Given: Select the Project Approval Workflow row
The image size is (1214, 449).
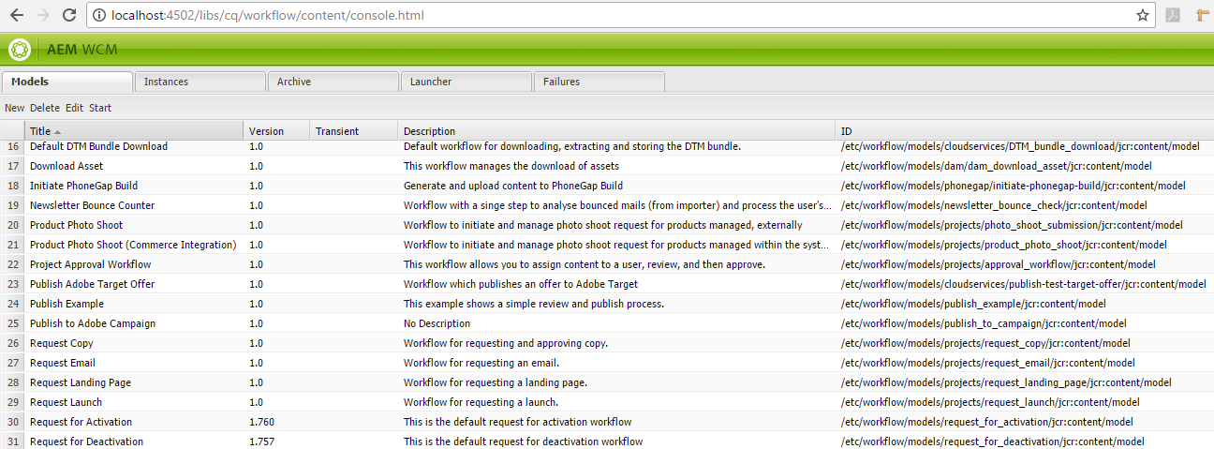Looking at the screenshot, I should [607, 264].
